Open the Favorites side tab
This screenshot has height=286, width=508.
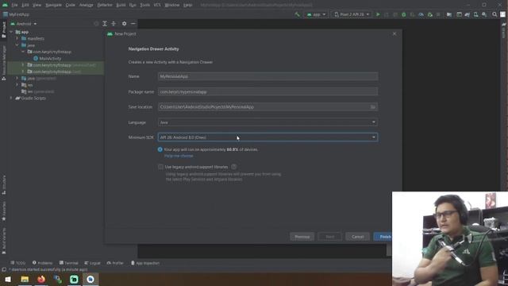[x=3, y=211]
